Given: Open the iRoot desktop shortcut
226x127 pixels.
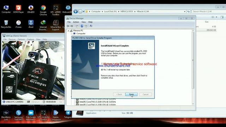Looking at the screenshot, I should pyautogui.click(x=31, y=24).
